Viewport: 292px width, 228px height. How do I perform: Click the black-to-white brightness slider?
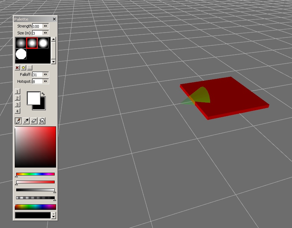tap(35, 190)
